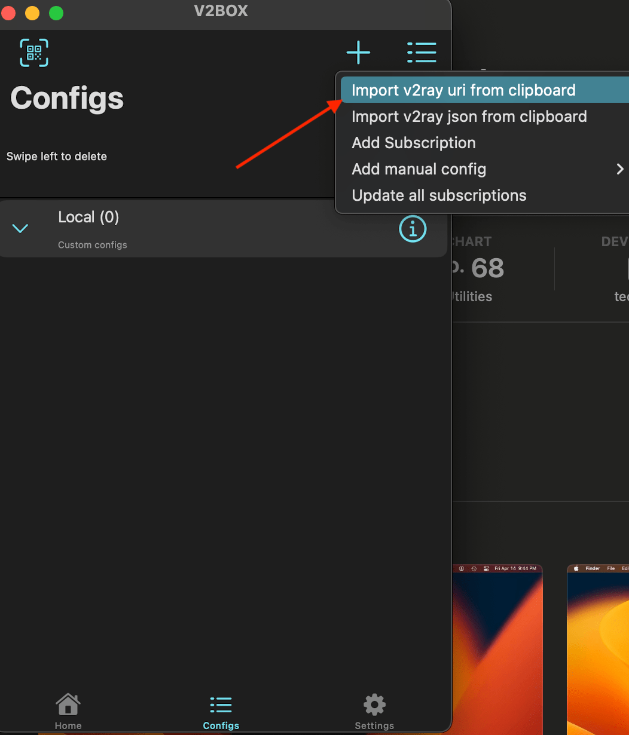Click the 68 chart rank in background window
This screenshot has width=629, height=735.
(487, 268)
